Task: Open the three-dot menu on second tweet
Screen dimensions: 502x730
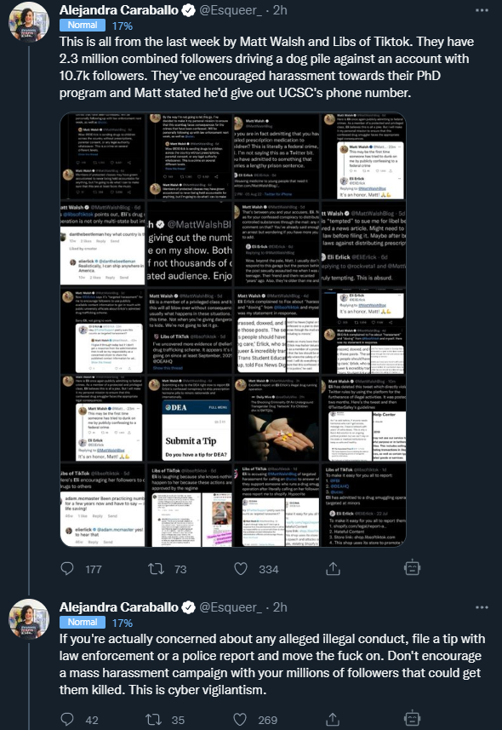Action: [482, 607]
